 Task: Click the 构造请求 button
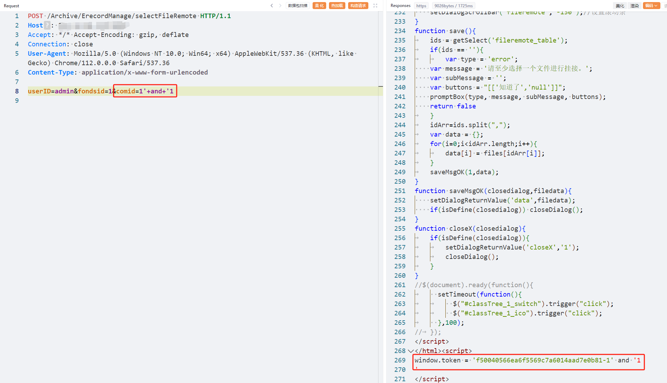click(x=358, y=6)
